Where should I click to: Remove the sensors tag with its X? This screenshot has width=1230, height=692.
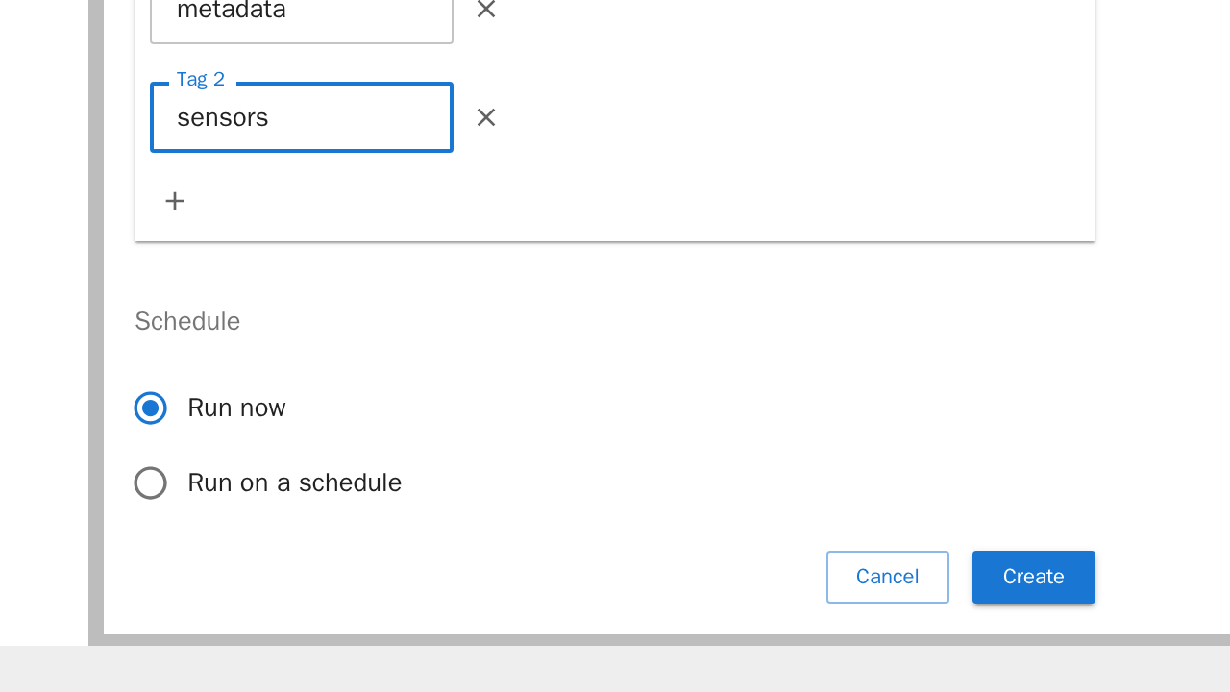[486, 117]
